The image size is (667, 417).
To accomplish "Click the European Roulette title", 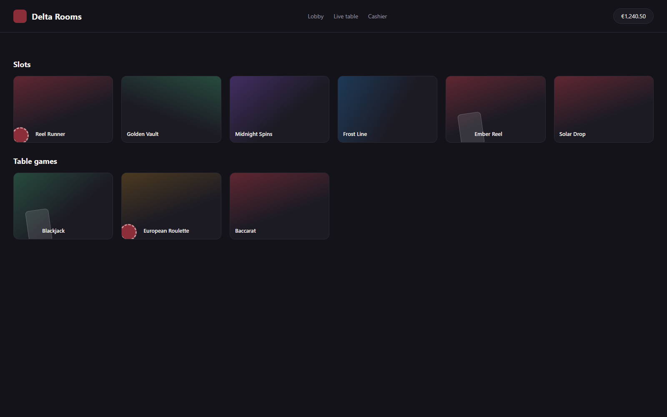I will click(x=166, y=231).
